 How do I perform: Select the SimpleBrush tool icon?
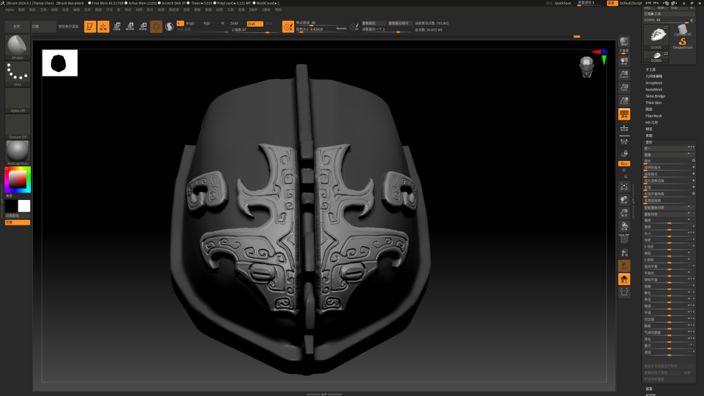tap(683, 42)
